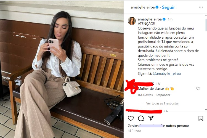Click scroll down arrow in comments panel
The height and width of the screenshot is (138, 207).
tap(206, 110)
